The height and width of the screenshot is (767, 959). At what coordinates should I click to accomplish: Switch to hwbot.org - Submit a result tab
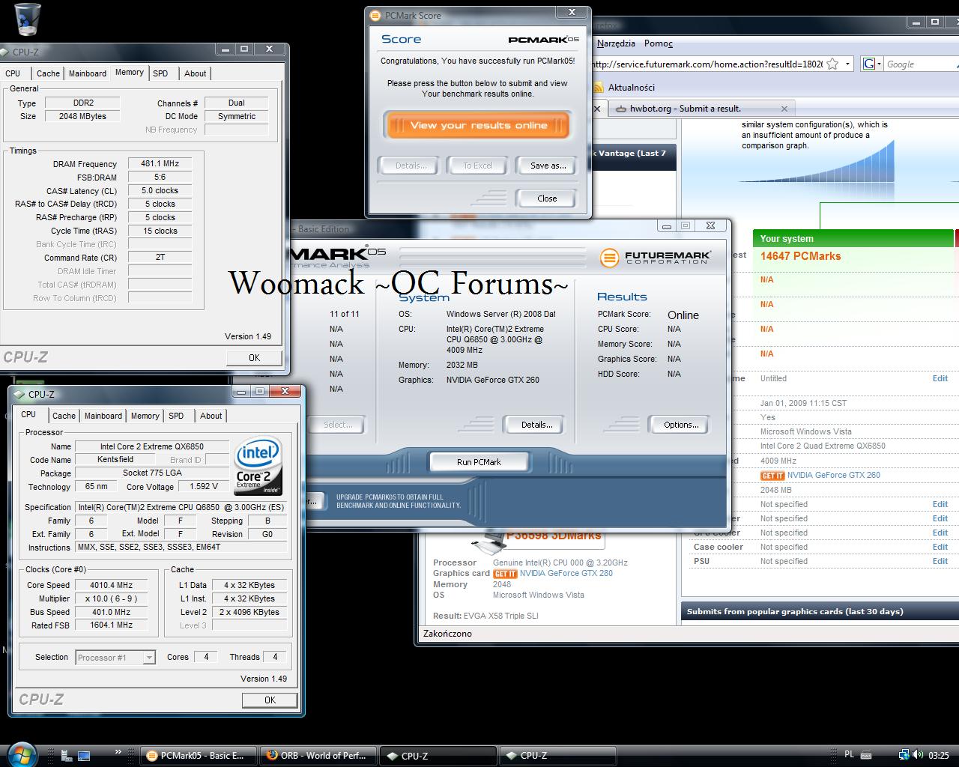tap(701, 109)
